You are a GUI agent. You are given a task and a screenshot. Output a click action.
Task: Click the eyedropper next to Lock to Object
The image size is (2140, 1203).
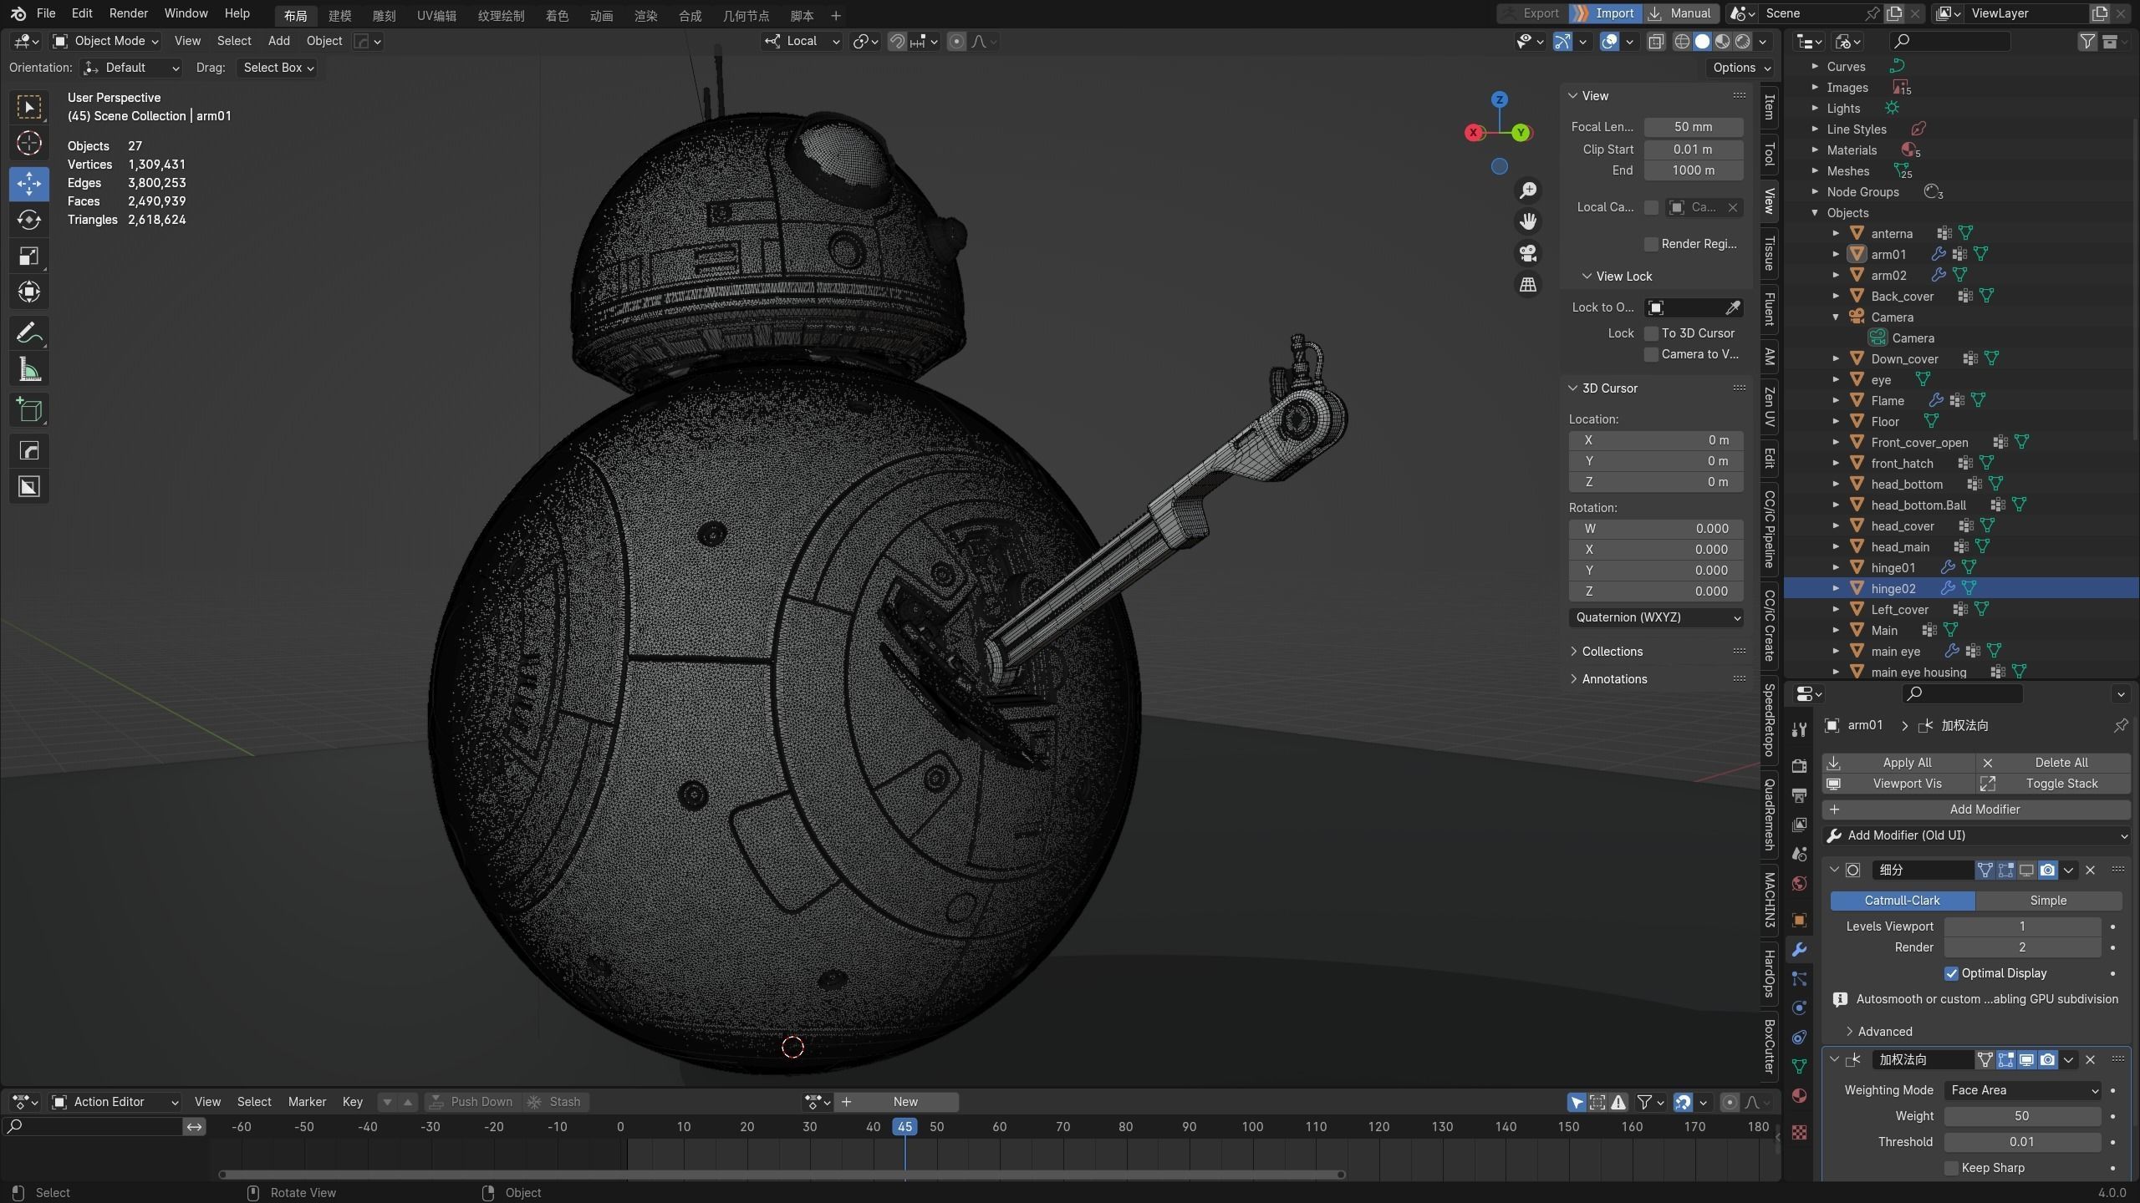(x=1733, y=308)
